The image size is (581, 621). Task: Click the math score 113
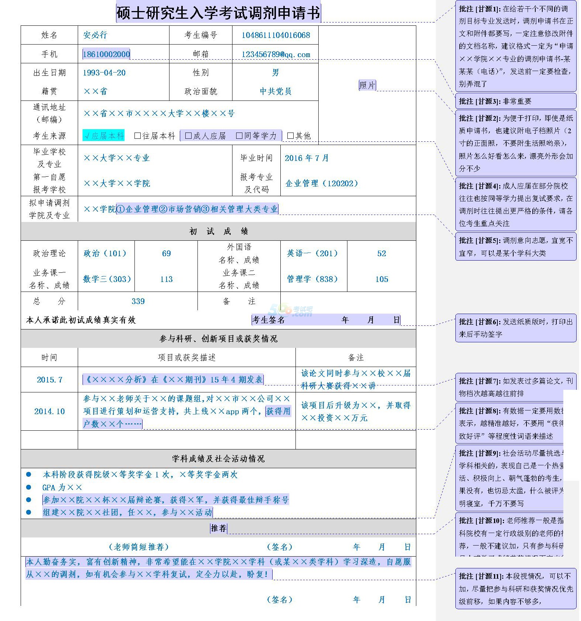click(167, 279)
